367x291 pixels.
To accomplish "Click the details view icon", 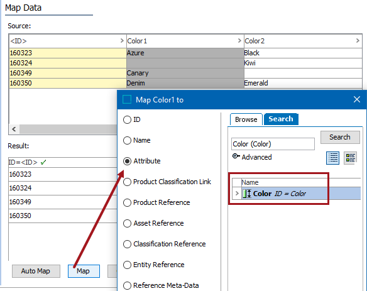I will [x=350, y=158].
